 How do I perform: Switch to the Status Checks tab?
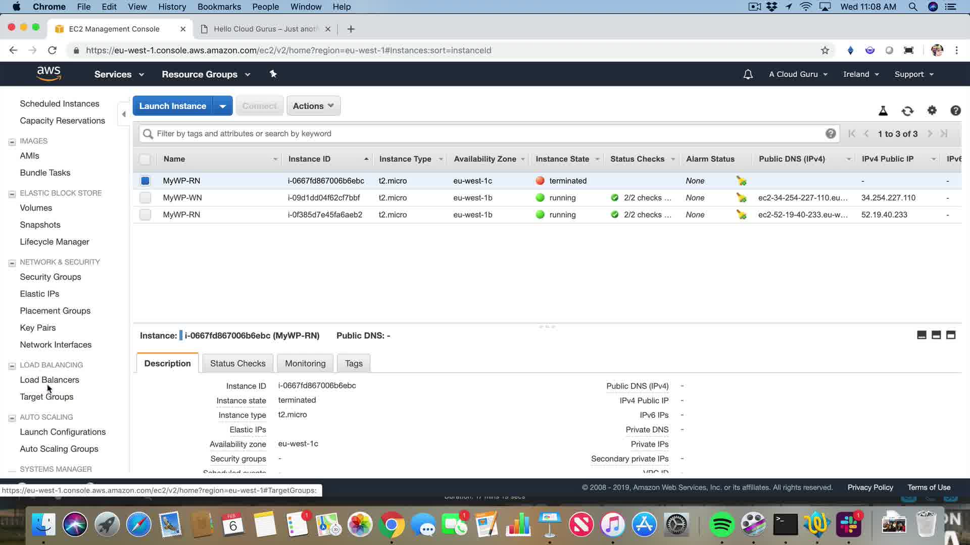pyautogui.click(x=237, y=363)
